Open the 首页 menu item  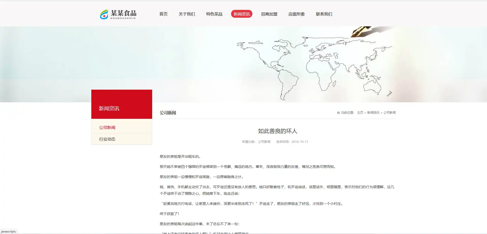click(163, 14)
